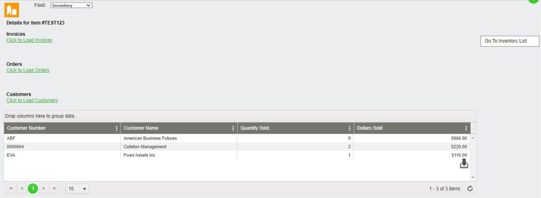Jump to last page of results

pyautogui.click(x=55, y=189)
